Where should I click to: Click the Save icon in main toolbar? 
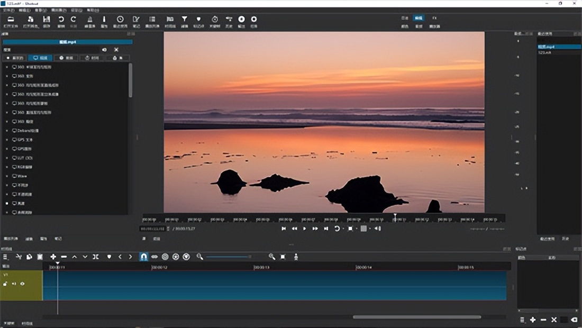pos(47,20)
